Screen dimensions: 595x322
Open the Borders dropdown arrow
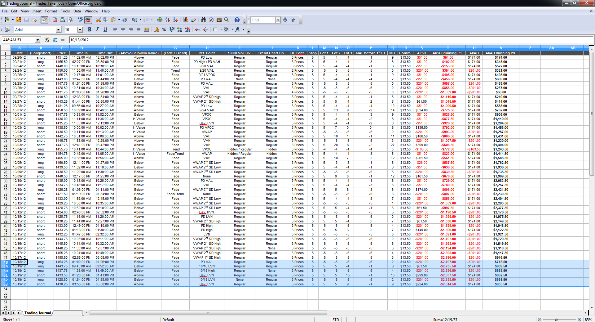[x=221, y=29]
